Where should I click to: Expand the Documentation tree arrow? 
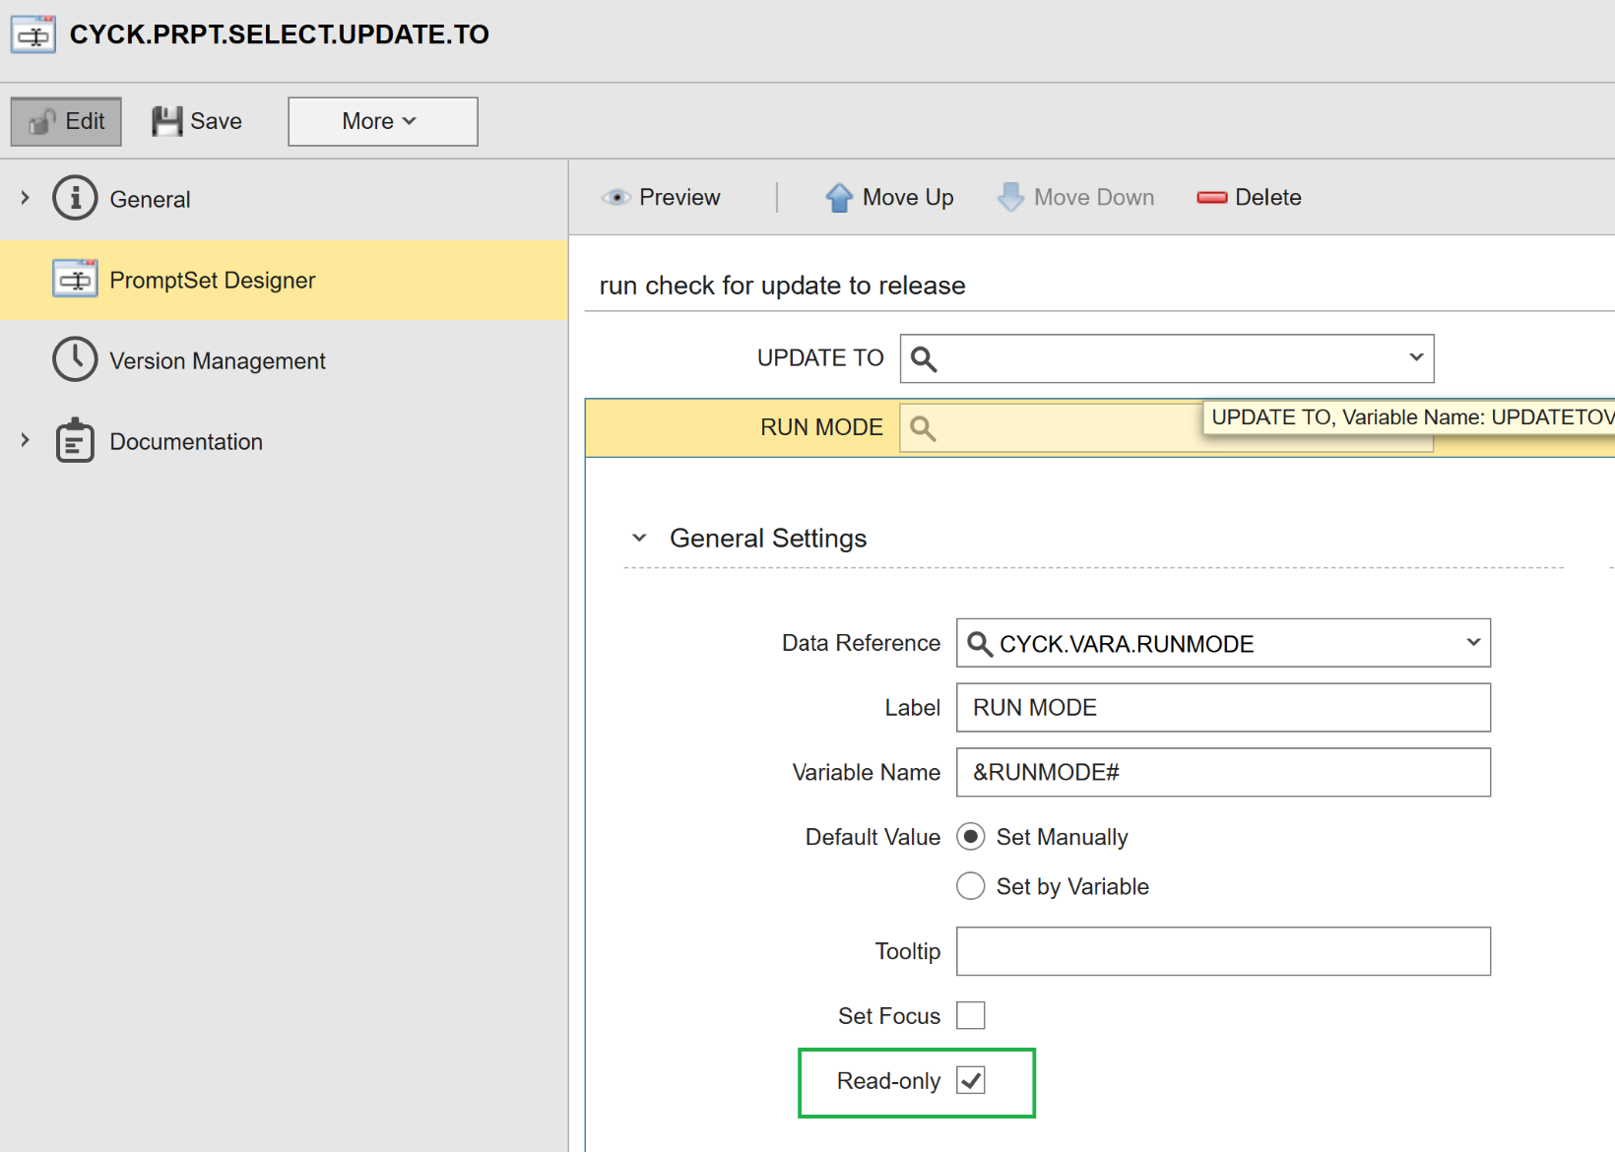[26, 441]
